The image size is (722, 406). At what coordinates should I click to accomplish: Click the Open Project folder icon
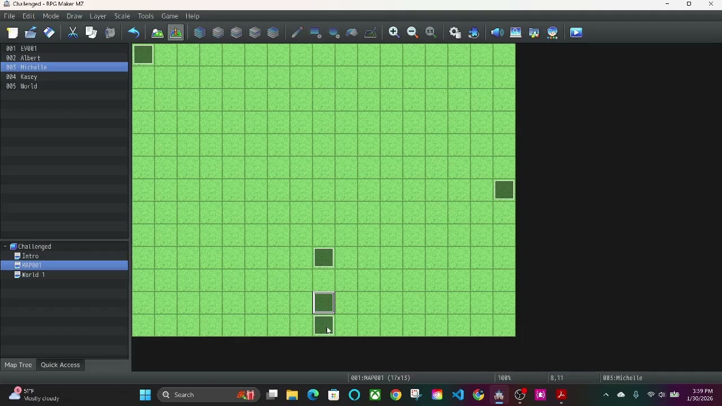[30, 33]
